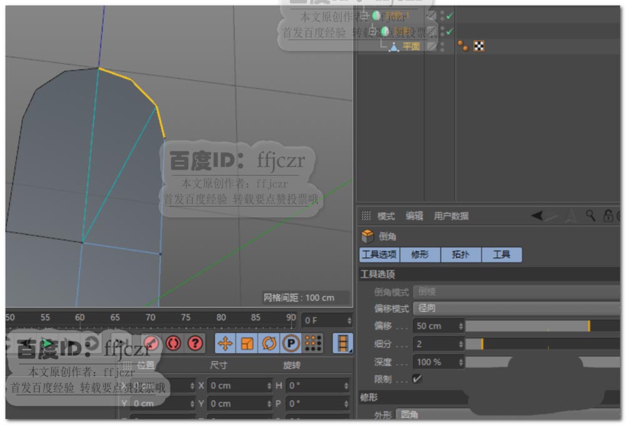
Task: Click the orange Phong tag on 平面
Action: point(463,46)
